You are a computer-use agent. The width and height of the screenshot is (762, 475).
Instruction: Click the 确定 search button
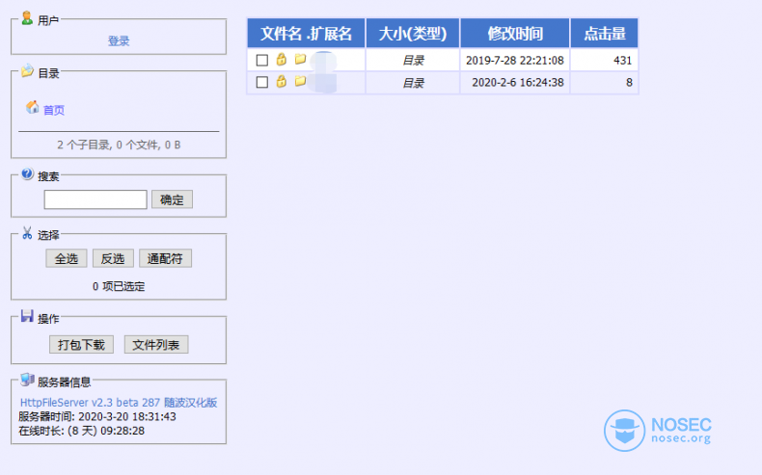click(x=172, y=199)
